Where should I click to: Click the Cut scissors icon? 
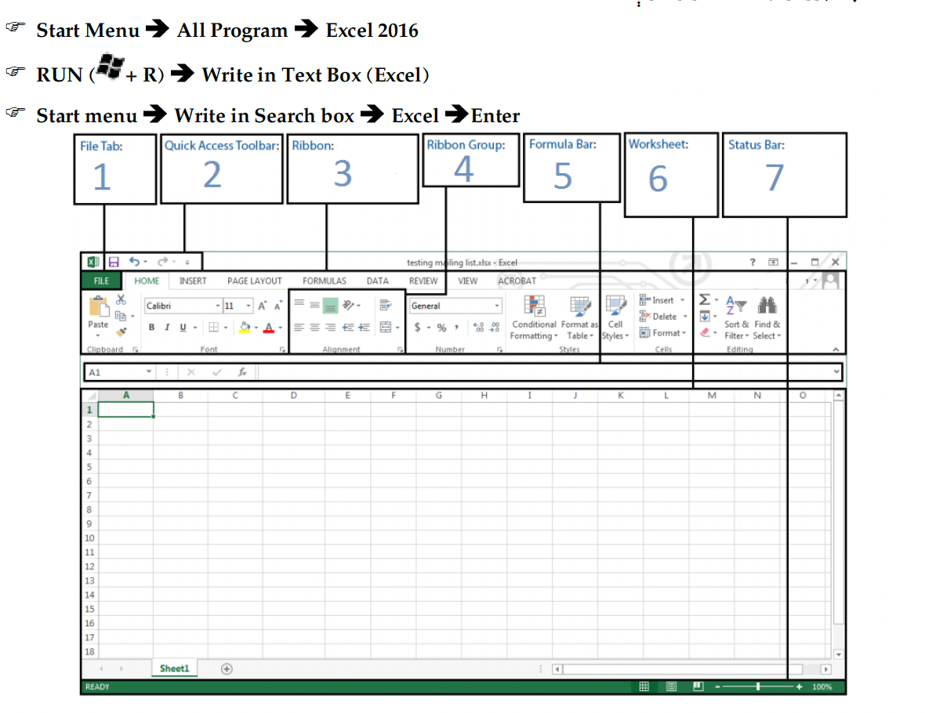[x=121, y=299]
